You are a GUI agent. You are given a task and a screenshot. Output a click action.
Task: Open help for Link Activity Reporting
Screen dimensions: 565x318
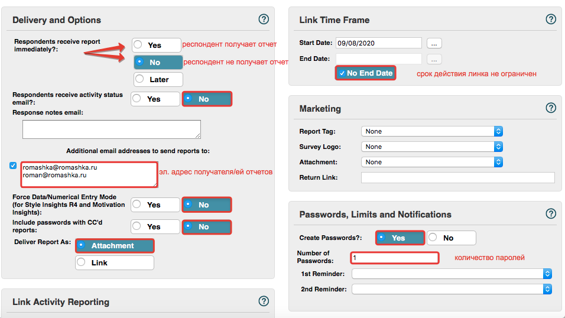click(x=264, y=301)
